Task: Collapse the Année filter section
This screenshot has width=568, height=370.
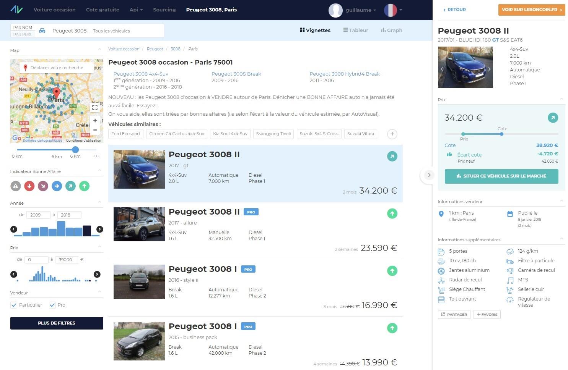Action: click(x=99, y=202)
